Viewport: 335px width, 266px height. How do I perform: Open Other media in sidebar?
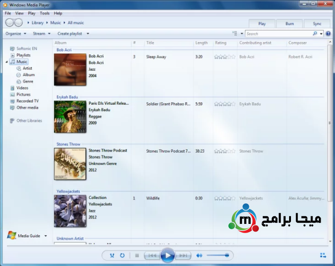[24, 108]
